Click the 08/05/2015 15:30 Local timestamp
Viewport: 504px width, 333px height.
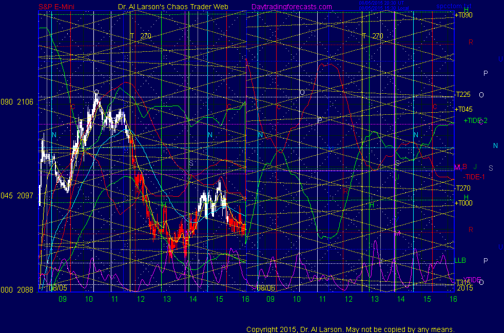click(384, 8)
